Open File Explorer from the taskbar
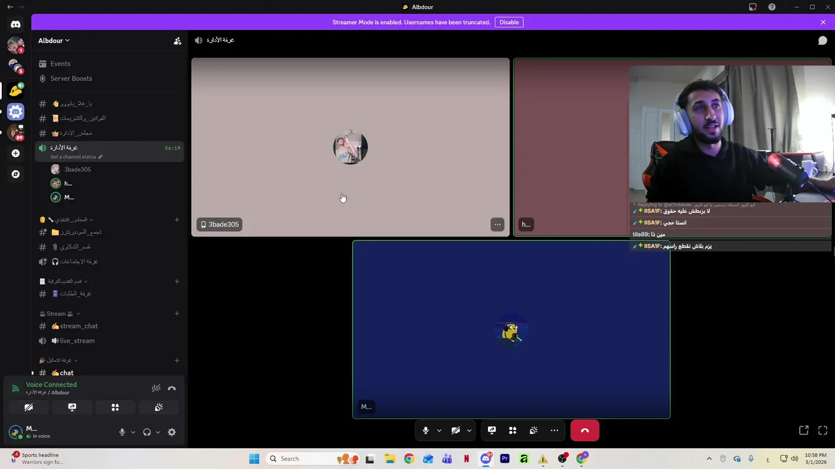 point(389,459)
